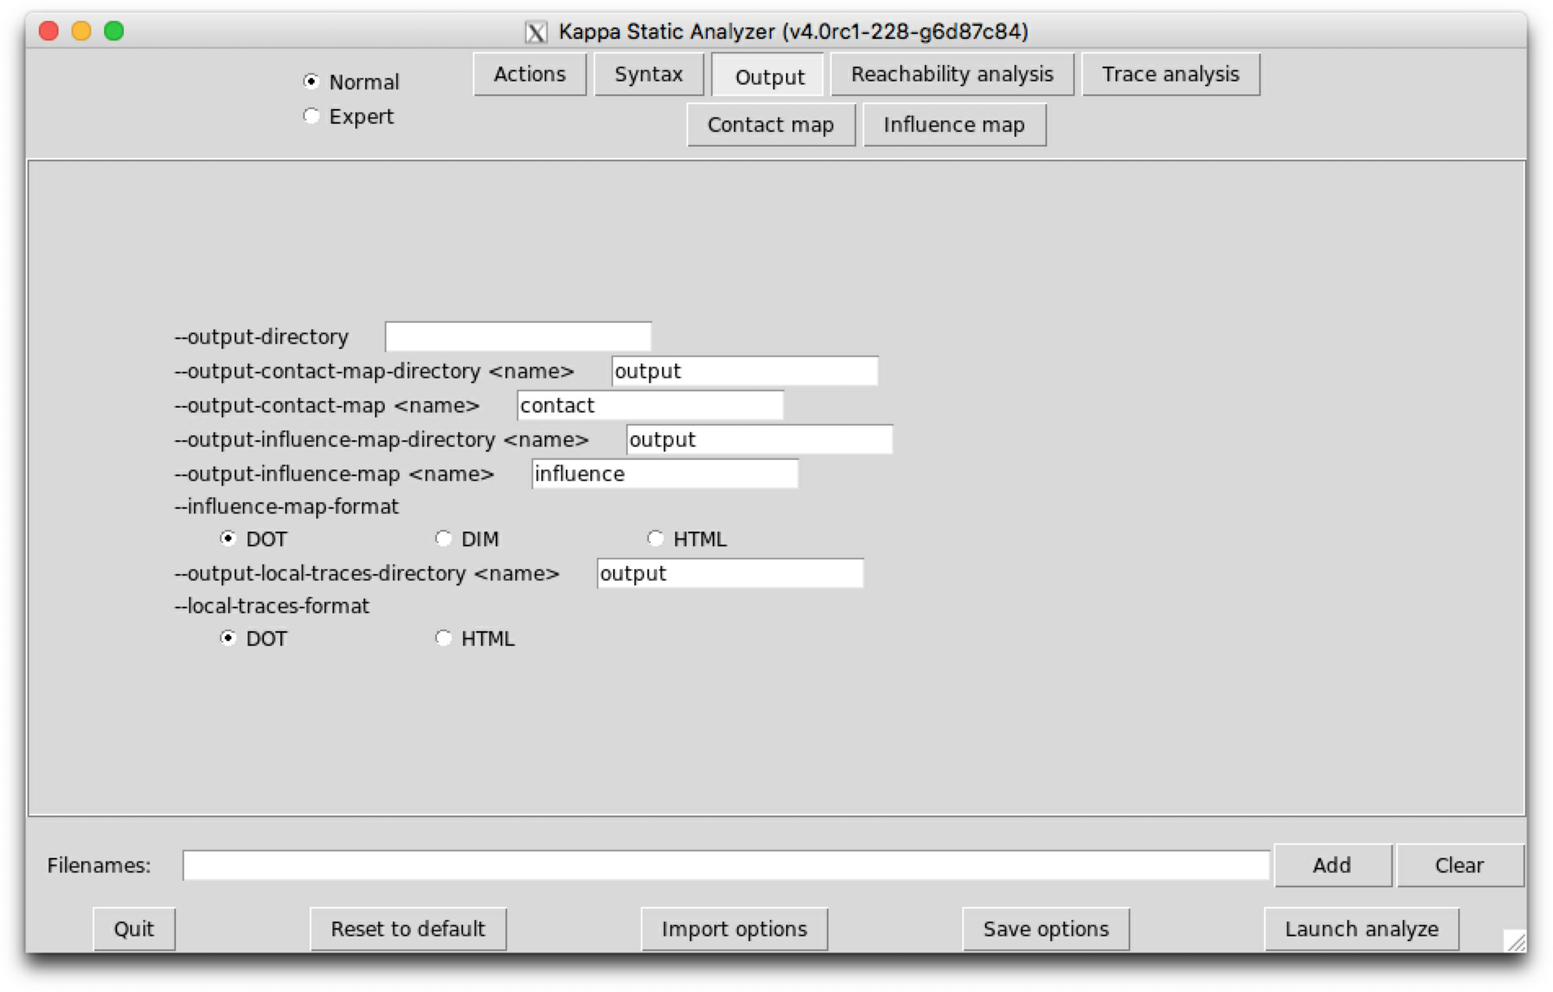The width and height of the screenshot is (1553, 992).
Task: Choose HTML for local-traces-format
Action: coord(443,638)
